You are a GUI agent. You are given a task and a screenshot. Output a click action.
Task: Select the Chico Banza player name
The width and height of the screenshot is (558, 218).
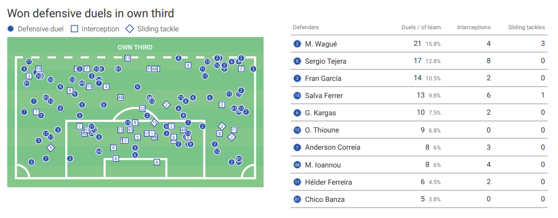click(x=325, y=200)
